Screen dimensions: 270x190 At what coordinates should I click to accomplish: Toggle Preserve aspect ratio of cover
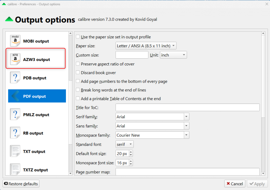click(78, 64)
